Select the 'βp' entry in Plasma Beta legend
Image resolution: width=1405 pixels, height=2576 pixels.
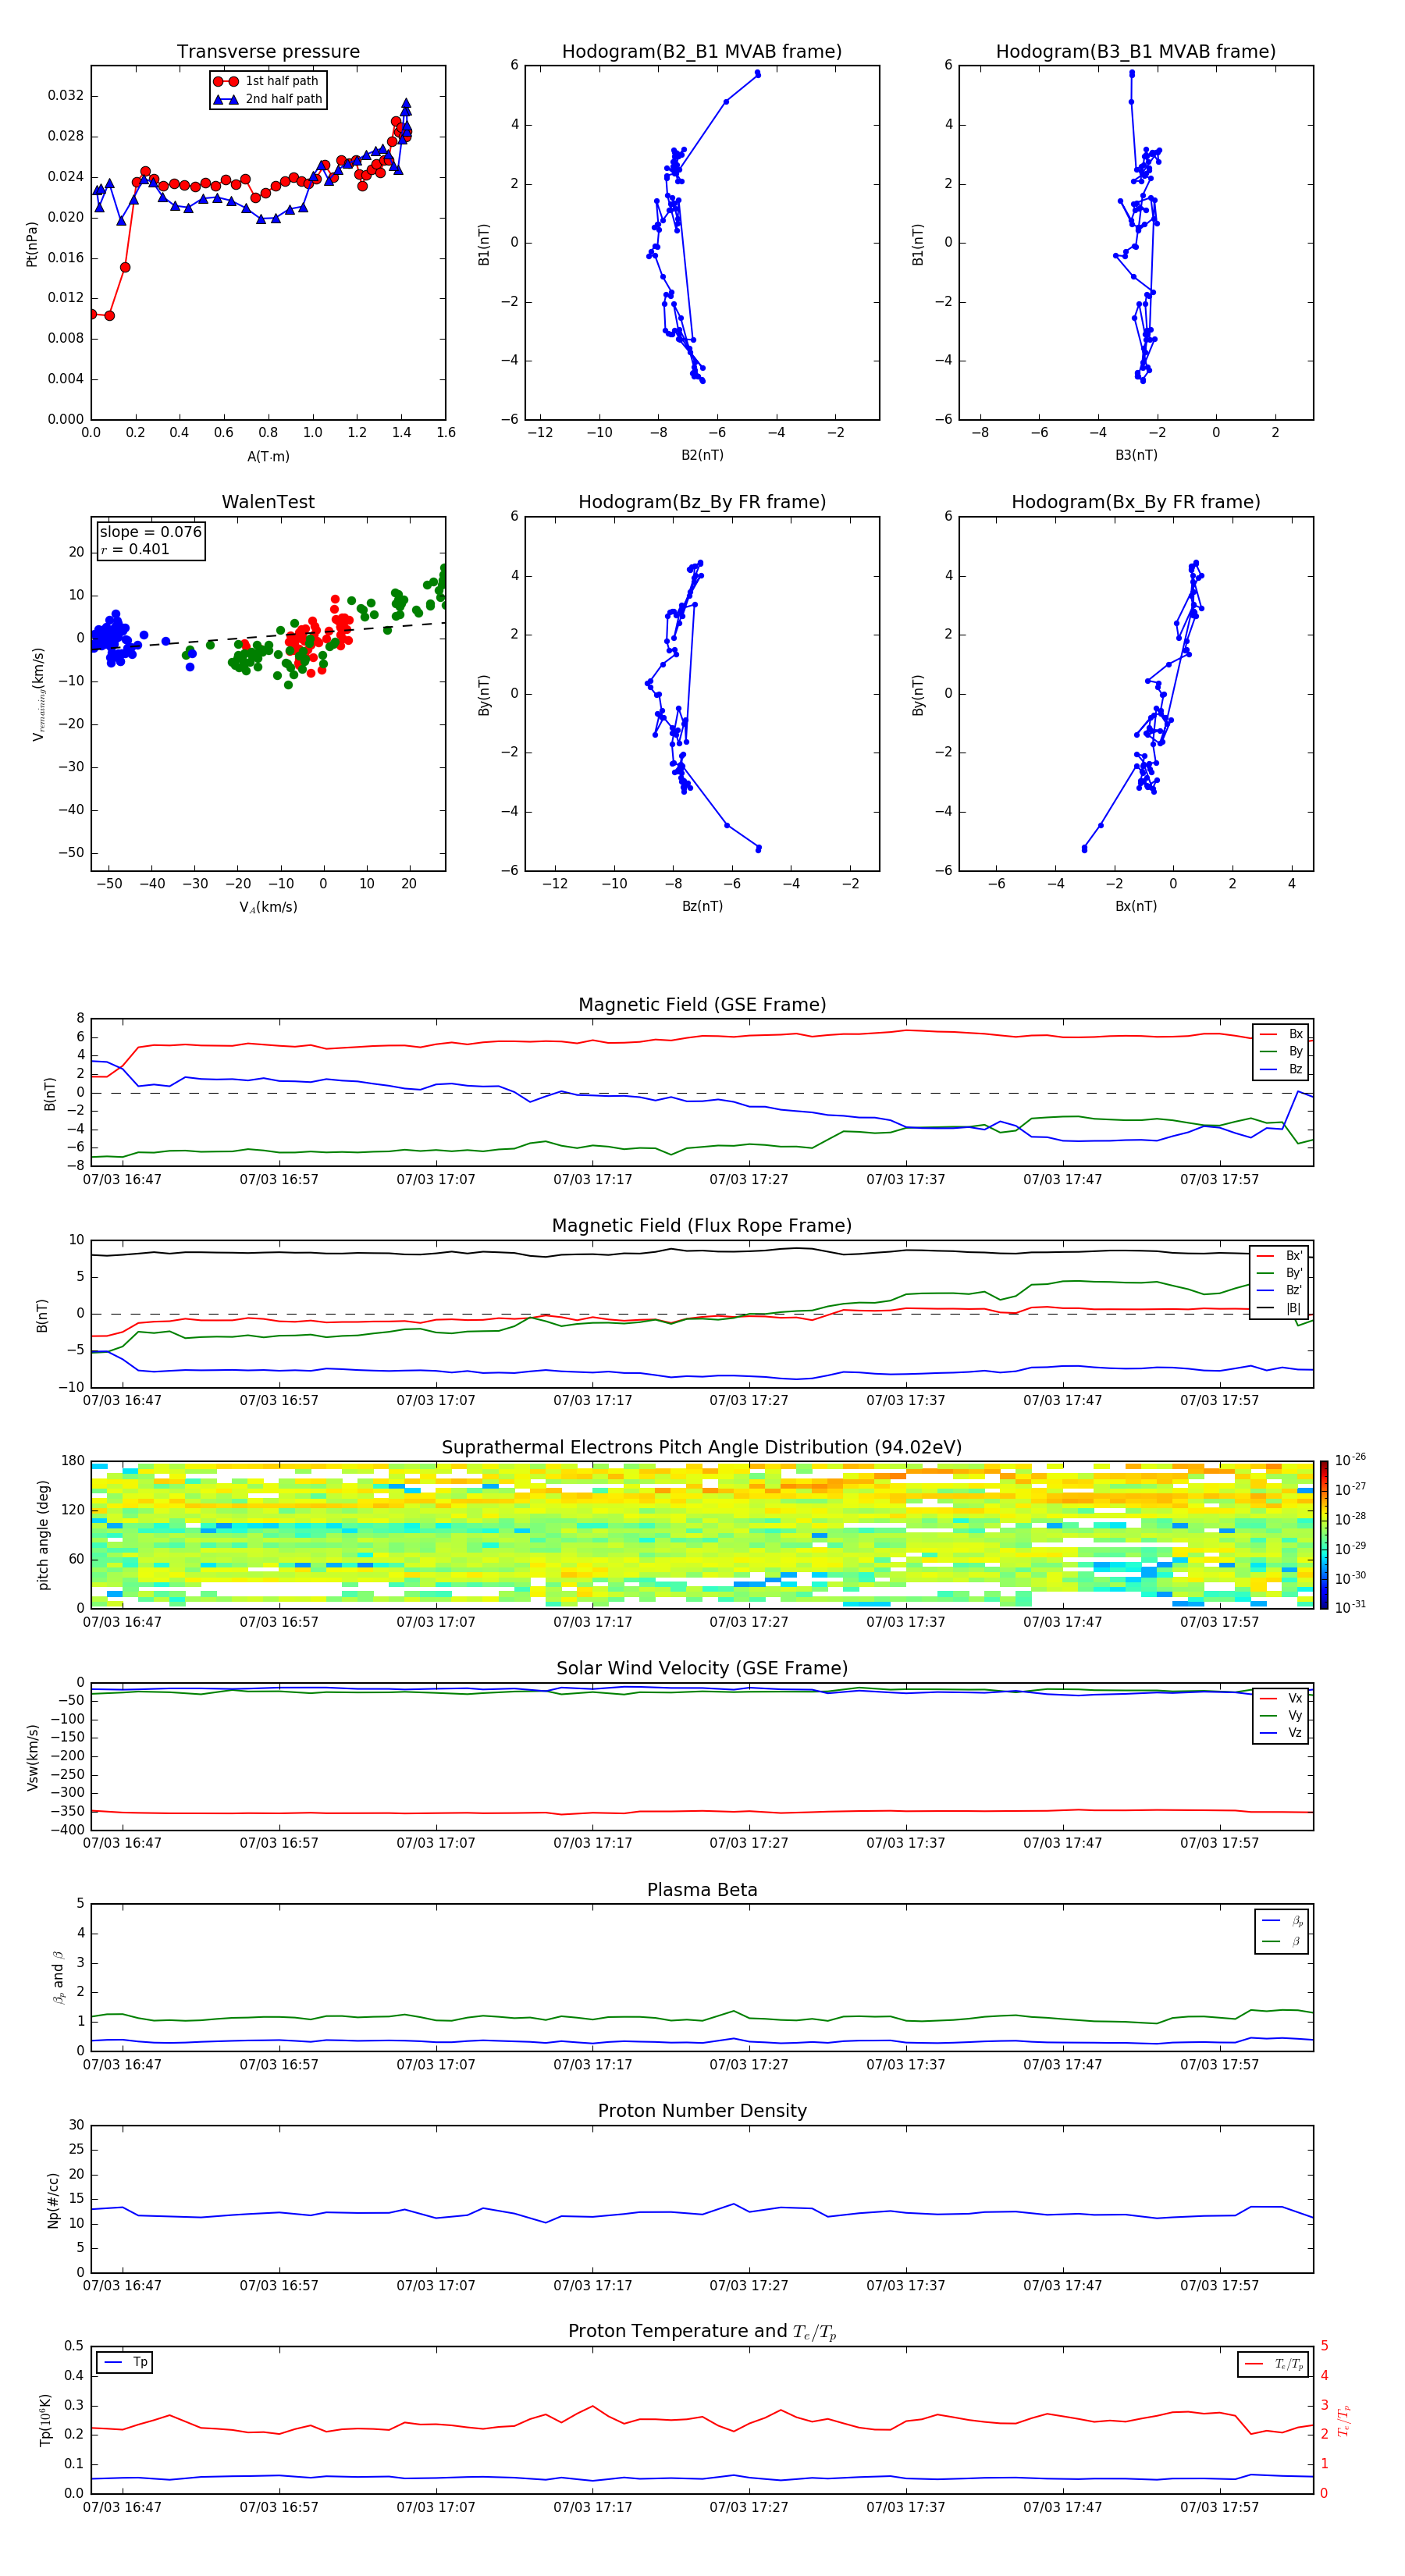tap(1282, 1921)
